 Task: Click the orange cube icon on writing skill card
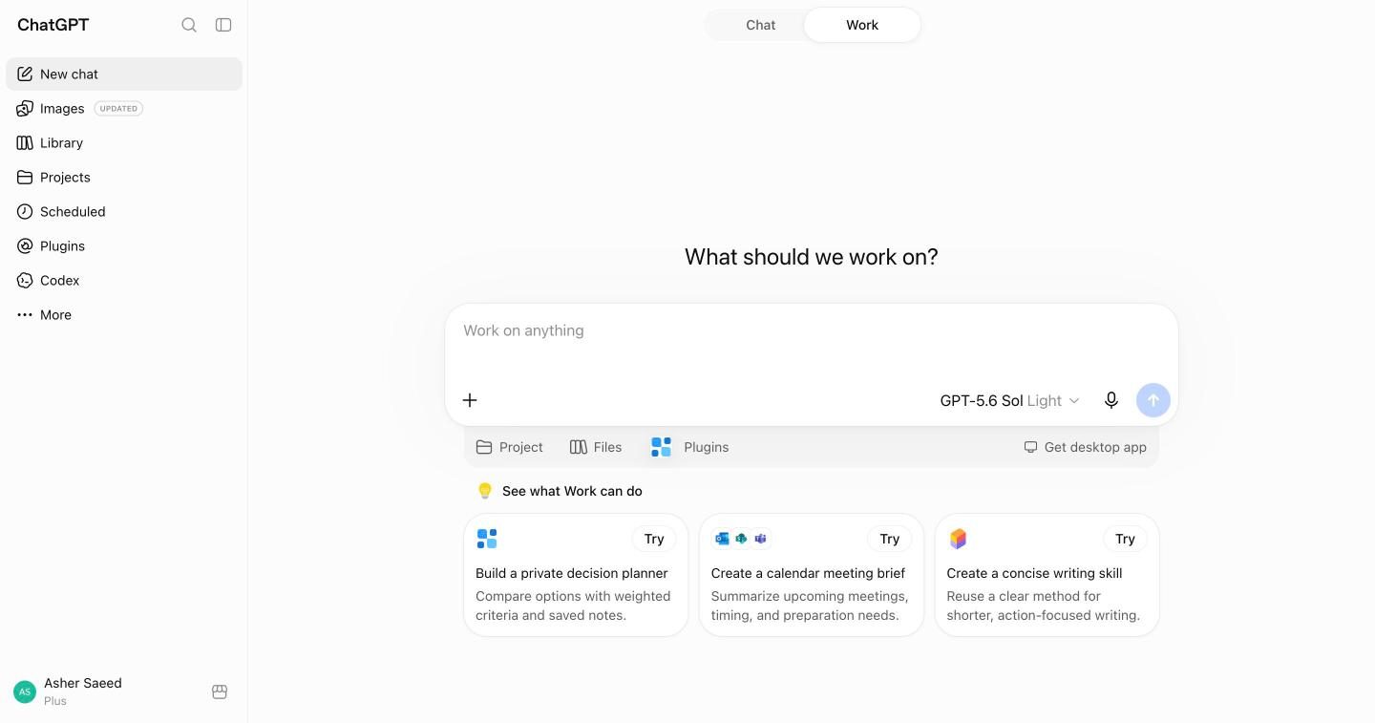click(958, 539)
